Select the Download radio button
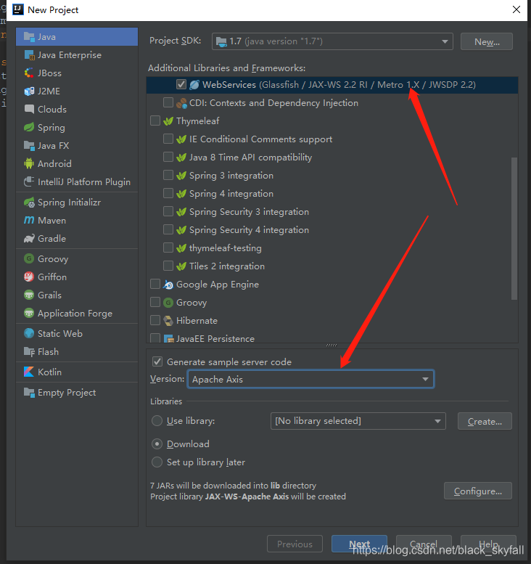531x564 pixels. click(157, 444)
